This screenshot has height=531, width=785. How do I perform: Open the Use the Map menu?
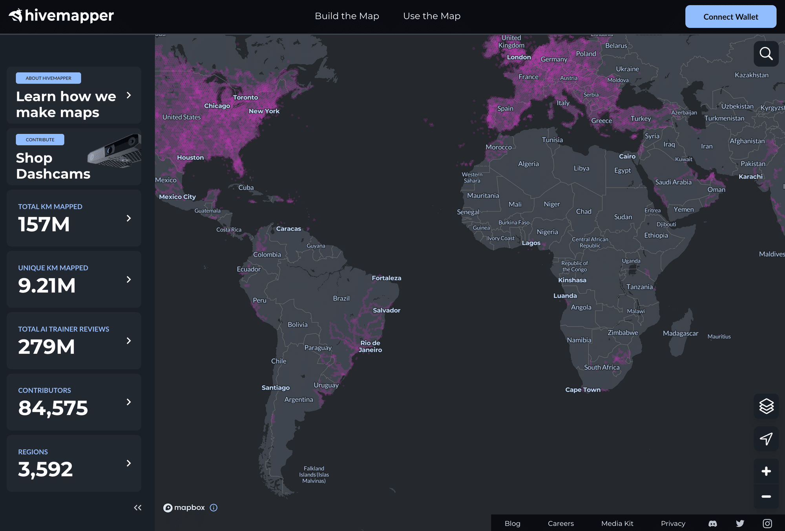pos(432,16)
